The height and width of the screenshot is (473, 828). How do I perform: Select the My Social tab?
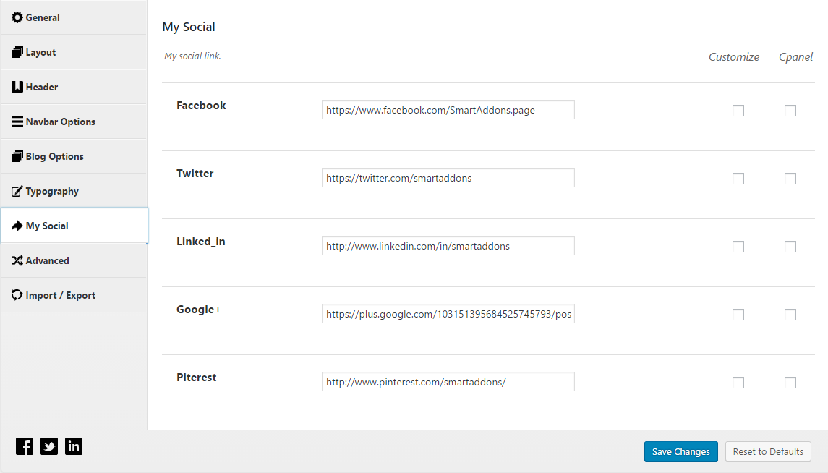tap(74, 226)
